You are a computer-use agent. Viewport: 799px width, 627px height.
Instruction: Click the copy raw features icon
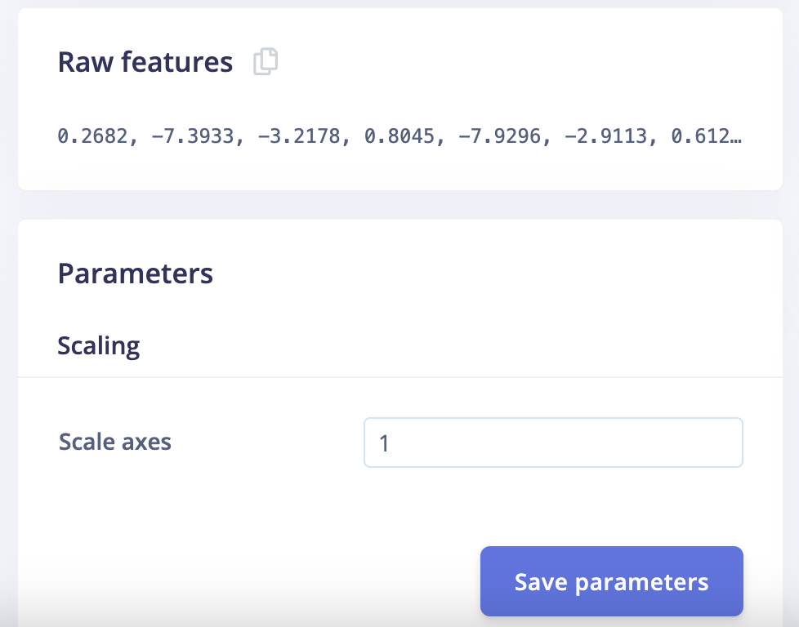pyautogui.click(x=266, y=62)
